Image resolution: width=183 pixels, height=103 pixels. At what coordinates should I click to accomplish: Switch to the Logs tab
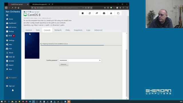(x=88, y=30)
